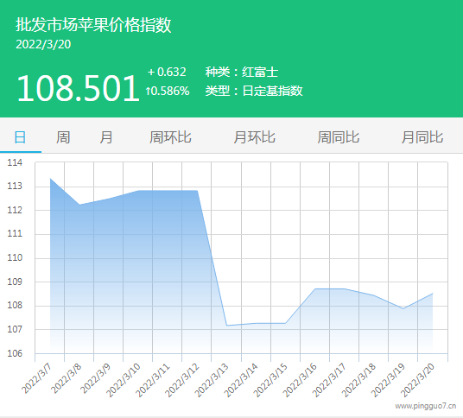
Task: Click the 2022/3/16 x-axis date label
Action: click(300, 380)
